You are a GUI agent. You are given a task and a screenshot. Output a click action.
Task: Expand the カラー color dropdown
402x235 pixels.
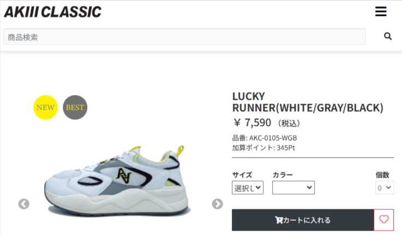click(x=293, y=188)
